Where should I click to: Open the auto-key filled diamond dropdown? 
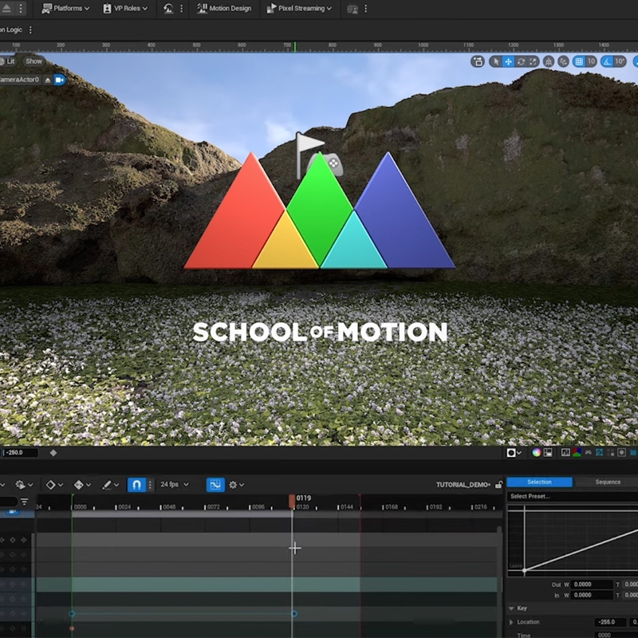pyautogui.click(x=82, y=485)
